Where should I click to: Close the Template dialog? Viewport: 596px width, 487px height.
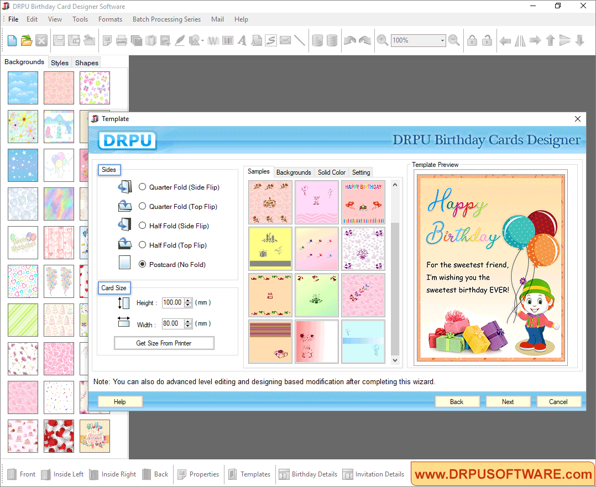coord(578,119)
